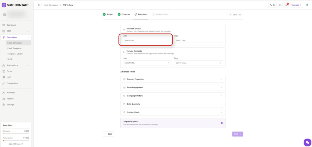Click the Include Contacts people icon
Viewport: 312px width, 147px height.
(x=124, y=30)
